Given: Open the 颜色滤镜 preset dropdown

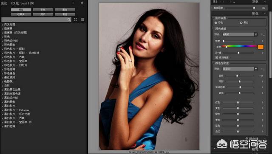Looking at the screenshot, I should coord(240,34).
